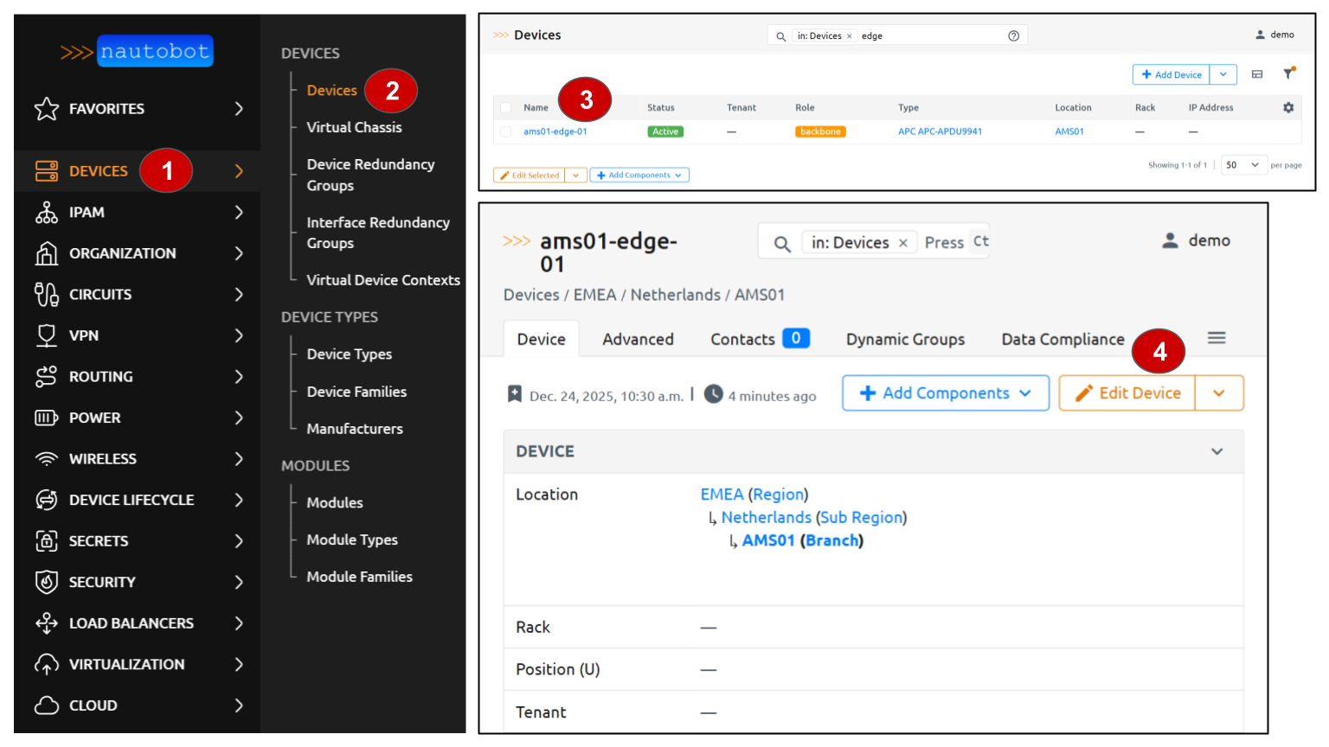Open the Favorites star menu
Image resolution: width=1329 pixels, height=747 pixels.
(x=47, y=109)
